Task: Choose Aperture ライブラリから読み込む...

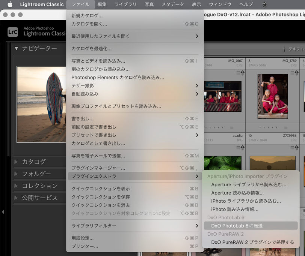Action: tap(251, 184)
